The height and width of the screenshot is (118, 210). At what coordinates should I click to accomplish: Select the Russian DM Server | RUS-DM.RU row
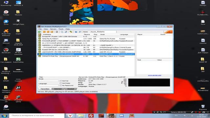pos(86,49)
